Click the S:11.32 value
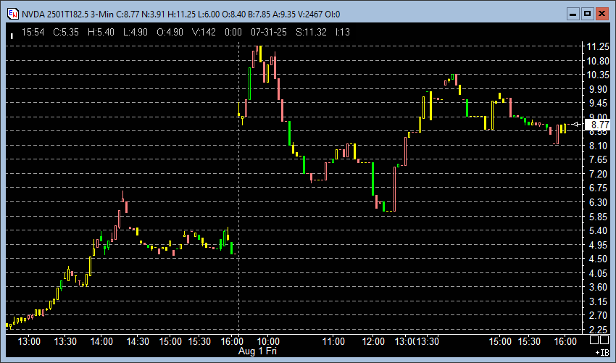Screen dimensions: 616x363 coord(311,32)
